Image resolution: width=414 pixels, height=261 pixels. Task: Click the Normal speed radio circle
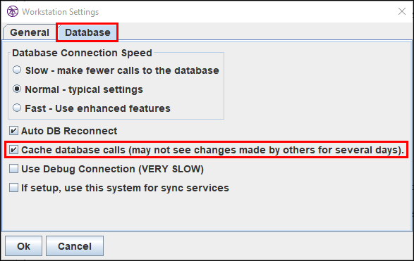click(x=17, y=89)
